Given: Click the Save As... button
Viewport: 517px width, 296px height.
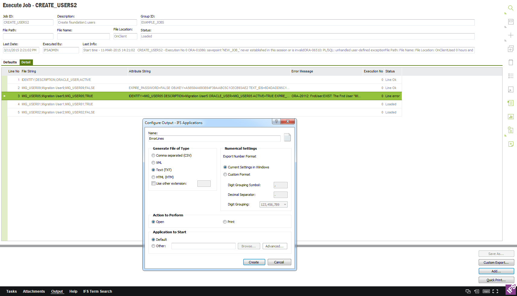Looking at the screenshot, I should point(496,254).
